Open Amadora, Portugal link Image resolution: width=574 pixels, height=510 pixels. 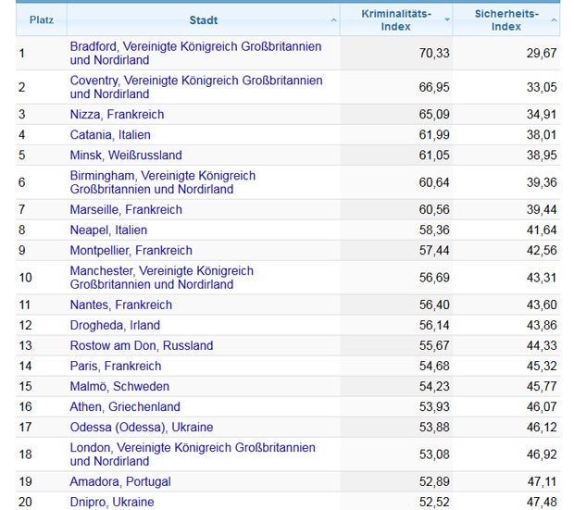pyautogui.click(x=120, y=481)
